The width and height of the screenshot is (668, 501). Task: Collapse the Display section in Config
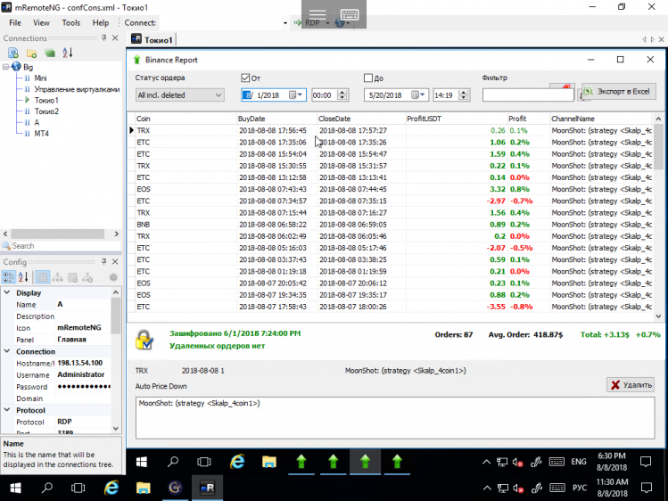click(x=7, y=292)
